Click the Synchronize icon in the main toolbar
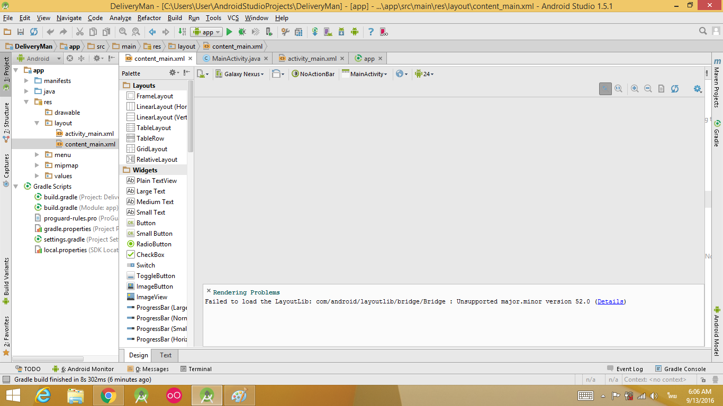The image size is (723, 406). tap(34, 32)
